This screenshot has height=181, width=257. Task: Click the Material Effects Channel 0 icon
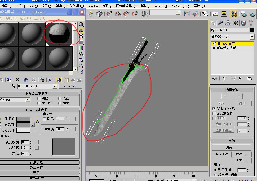click(x=50, y=80)
